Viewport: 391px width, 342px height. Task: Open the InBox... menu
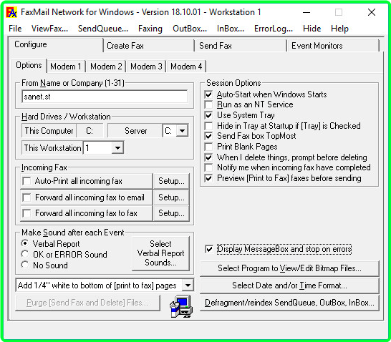point(231,29)
